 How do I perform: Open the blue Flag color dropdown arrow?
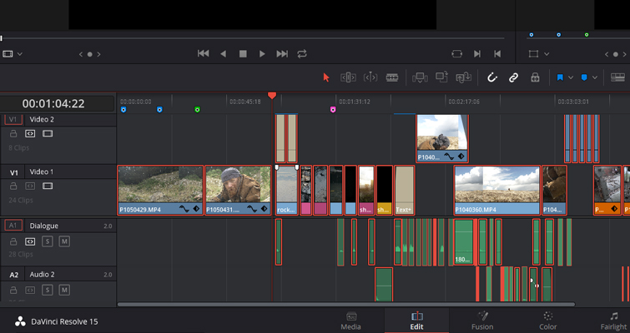[571, 77]
